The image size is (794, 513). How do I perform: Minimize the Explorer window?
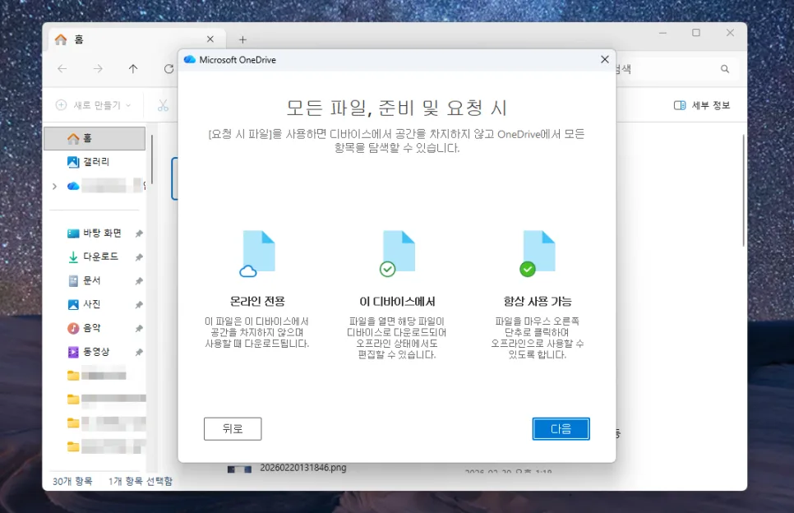(x=662, y=33)
